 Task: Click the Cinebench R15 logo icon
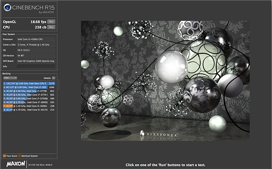tap(7, 7)
